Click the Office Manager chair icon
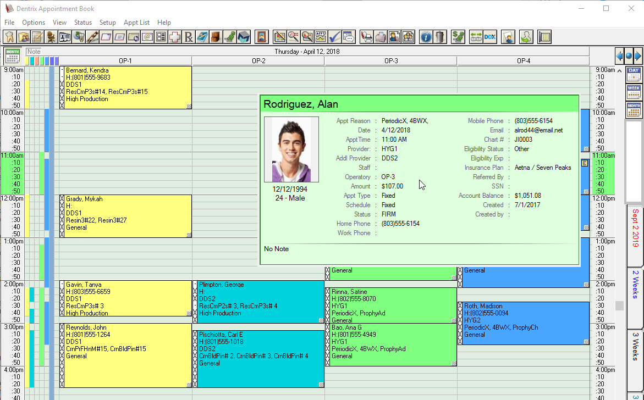 [51, 37]
